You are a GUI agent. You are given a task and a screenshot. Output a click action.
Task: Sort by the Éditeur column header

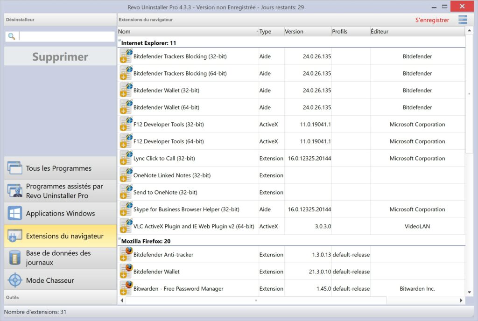[417, 31]
